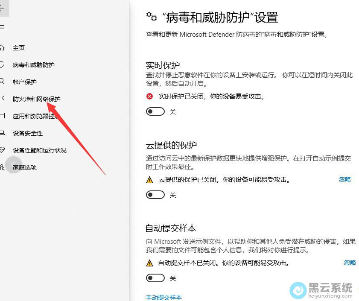The width and height of the screenshot is (359, 301).
Task: Open the hamburger navigation menu
Action: (2, 27)
